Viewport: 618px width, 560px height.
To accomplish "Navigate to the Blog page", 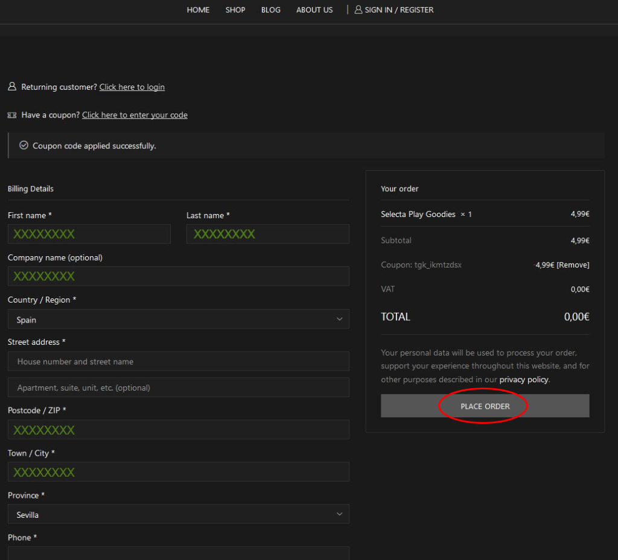I will point(271,10).
